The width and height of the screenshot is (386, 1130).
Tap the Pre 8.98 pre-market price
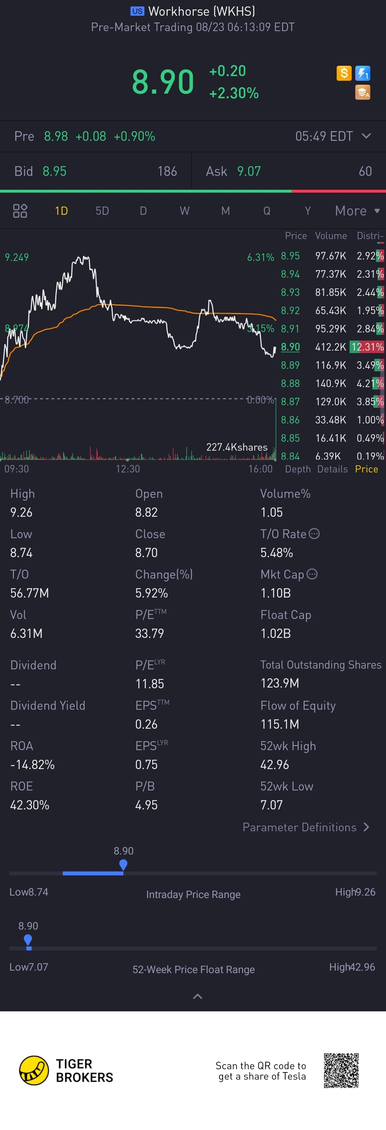pyautogui.click(x=56, y=137)
